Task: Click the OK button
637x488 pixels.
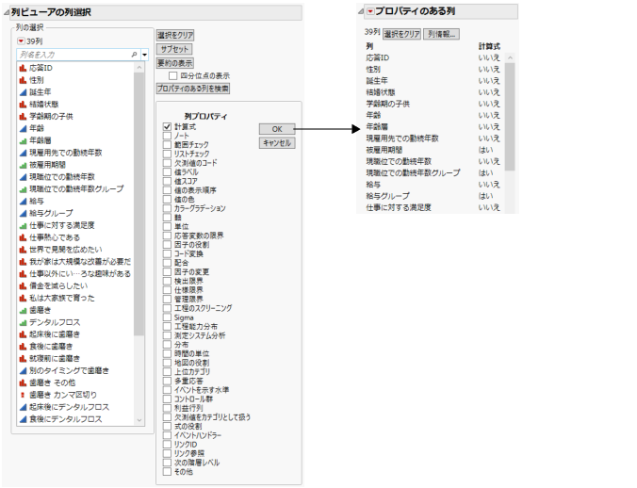Action: coord(277,129)
